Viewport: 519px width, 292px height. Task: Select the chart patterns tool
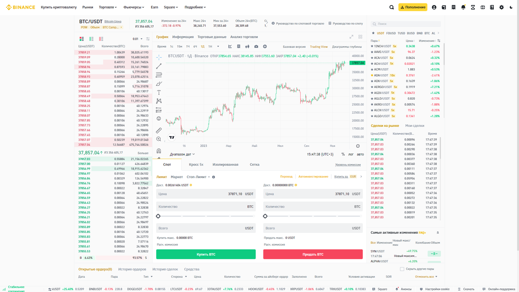(159, 101)
